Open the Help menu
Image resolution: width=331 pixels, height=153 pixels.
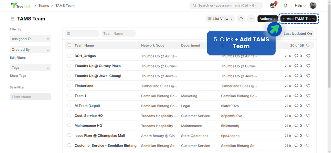point(300,5)
